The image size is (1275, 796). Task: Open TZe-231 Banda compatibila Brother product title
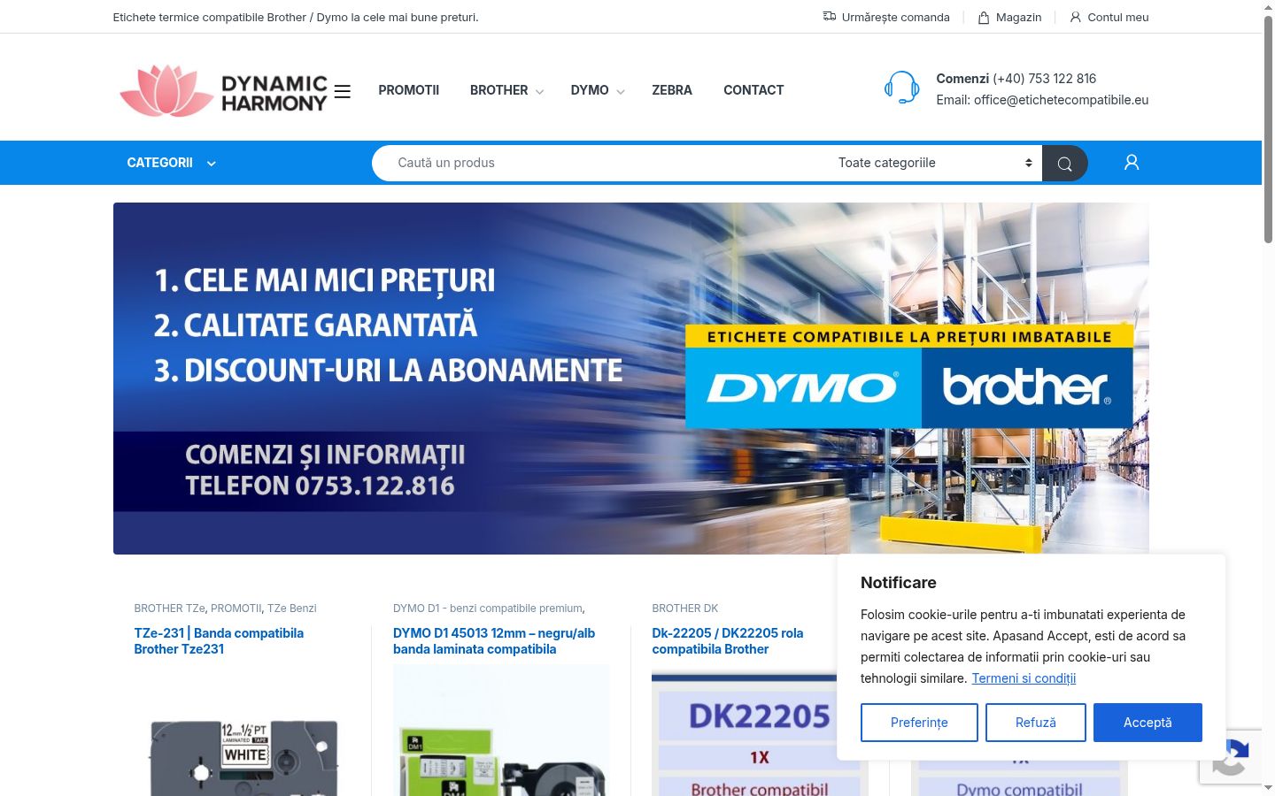pos(219,641)
